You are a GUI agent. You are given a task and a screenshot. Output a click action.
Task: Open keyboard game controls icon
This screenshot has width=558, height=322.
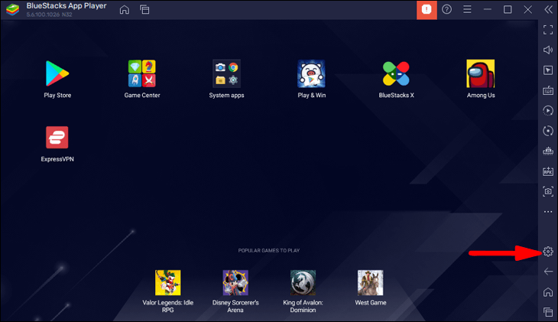pos(548,90)
